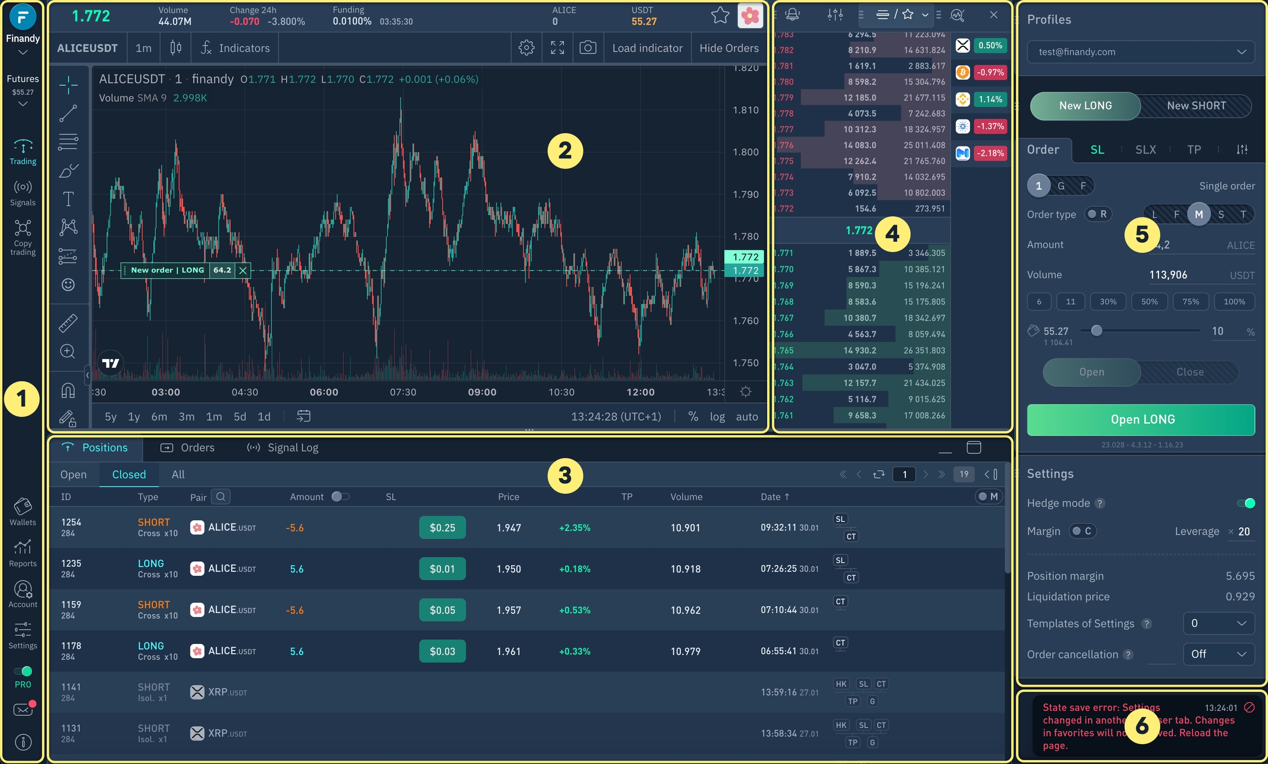This screenshot has height=764, width=1268.
Task: Open the test@finandy.com profile dropdown
Action: point(1141,52)
